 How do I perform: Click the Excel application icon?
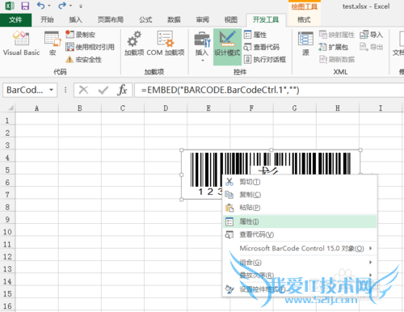10,6
